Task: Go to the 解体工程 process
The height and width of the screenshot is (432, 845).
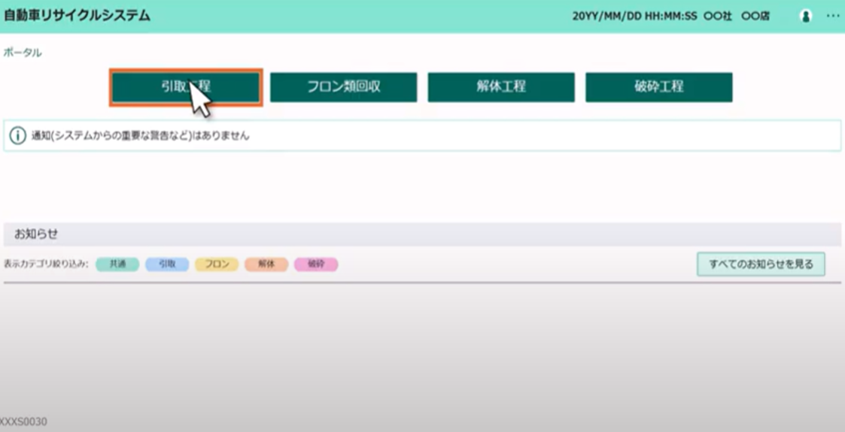Action: pyautogui.click(x=501, y=87)
